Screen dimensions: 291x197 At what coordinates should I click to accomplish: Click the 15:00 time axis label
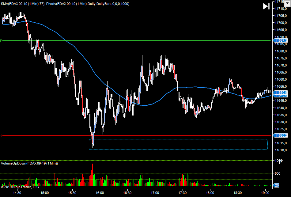44,193
